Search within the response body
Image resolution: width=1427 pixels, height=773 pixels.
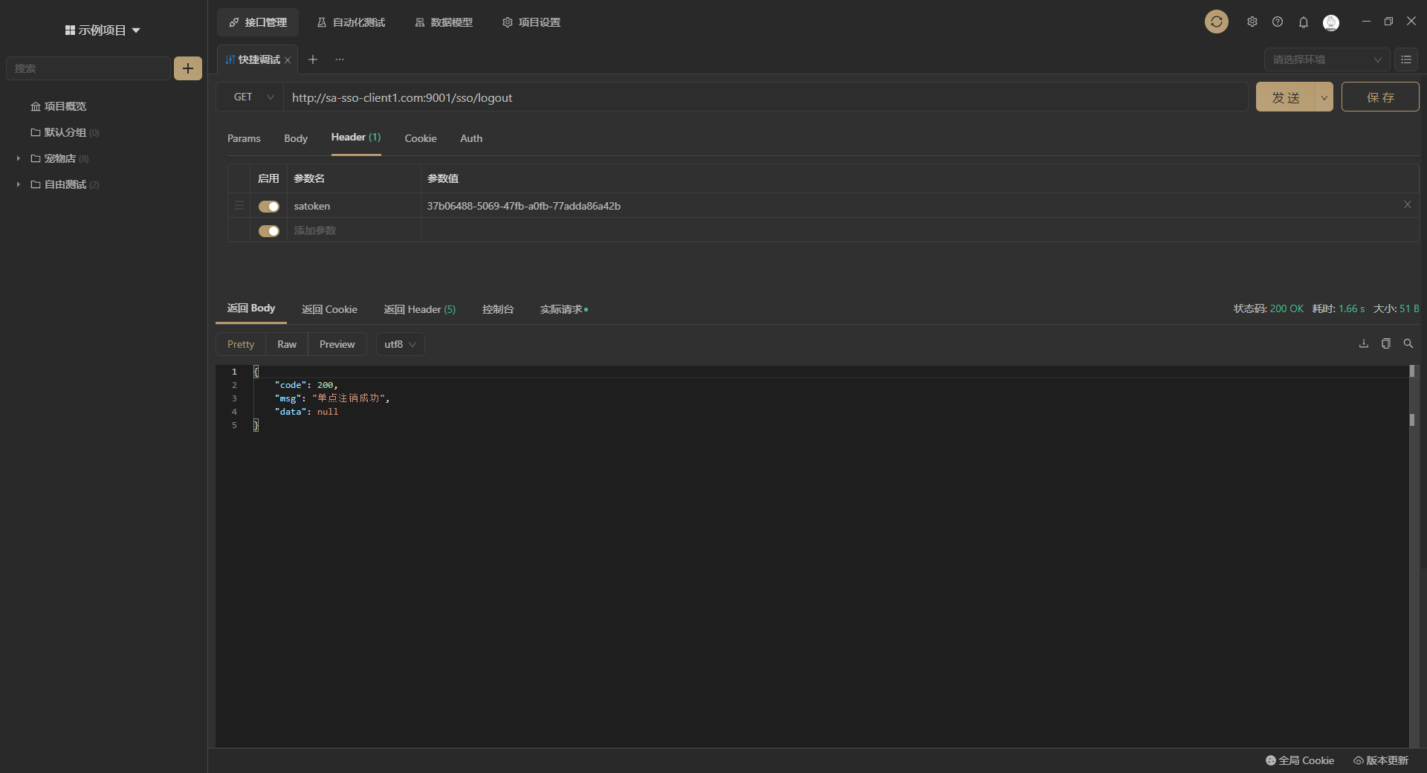(x=1408, y=343)
